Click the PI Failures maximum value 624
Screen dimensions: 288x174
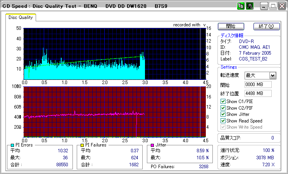(x=134, y=158)
